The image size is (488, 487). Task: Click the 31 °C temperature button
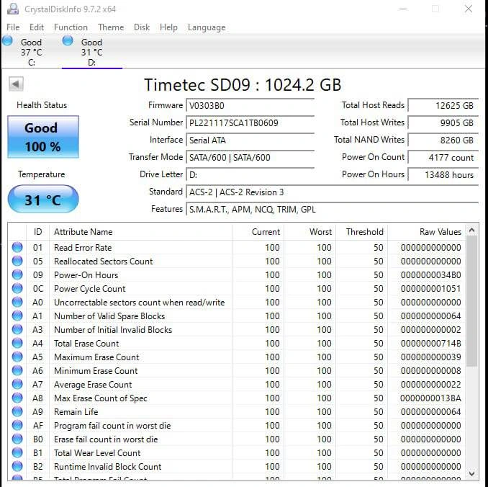point(43,200)
